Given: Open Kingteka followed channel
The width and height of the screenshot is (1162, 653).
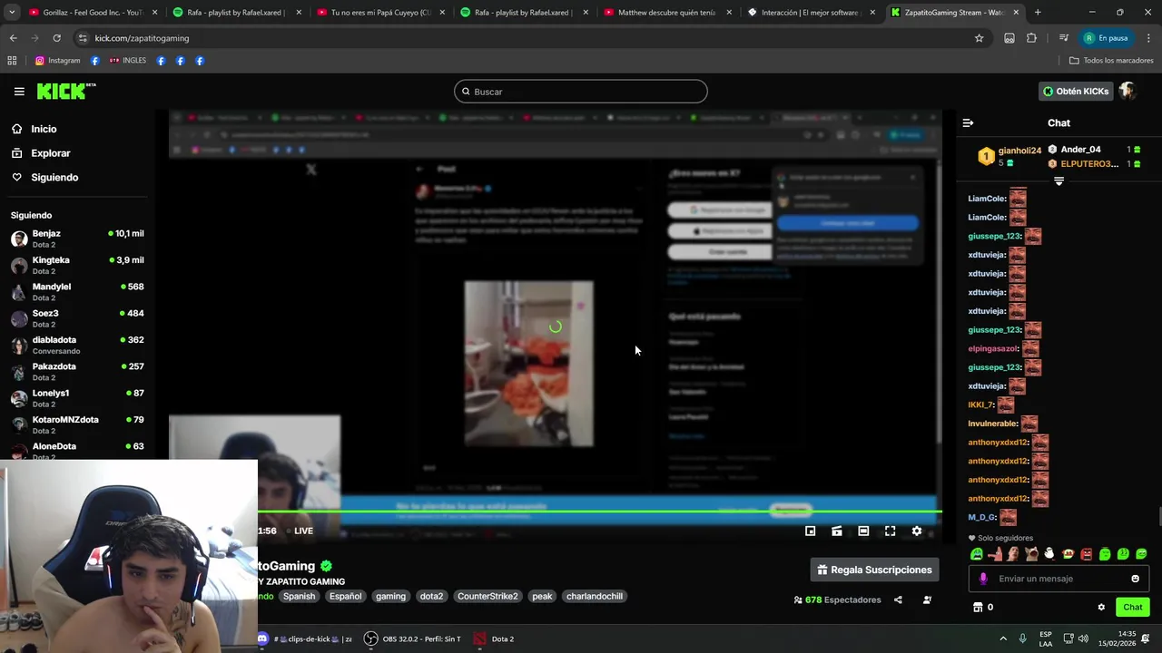Looking at the screenshot, I should [x=76, y=265].
